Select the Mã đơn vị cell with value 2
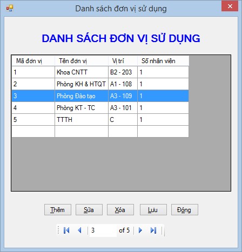242x252 pixels. [x=33, y=84]
